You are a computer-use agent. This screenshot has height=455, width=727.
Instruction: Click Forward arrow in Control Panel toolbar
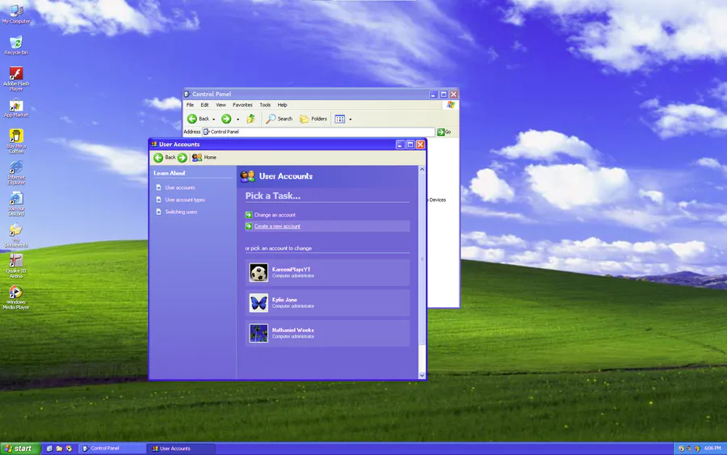pyautogui.click(x=226, y=119)
